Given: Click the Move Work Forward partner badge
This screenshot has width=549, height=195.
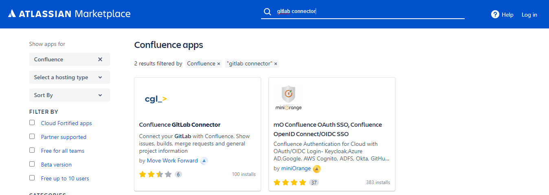Looking at the screenshot, I should pos(204,161).
